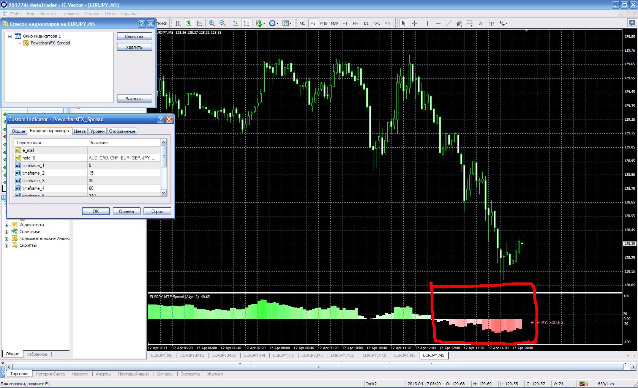This screenshot has width=638, height=388.
Task: Switch chart to M1 timeframe
Action: click(302, 23)
